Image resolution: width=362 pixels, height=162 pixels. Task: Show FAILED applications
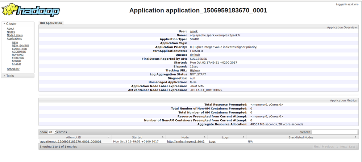tap(16, 61)
